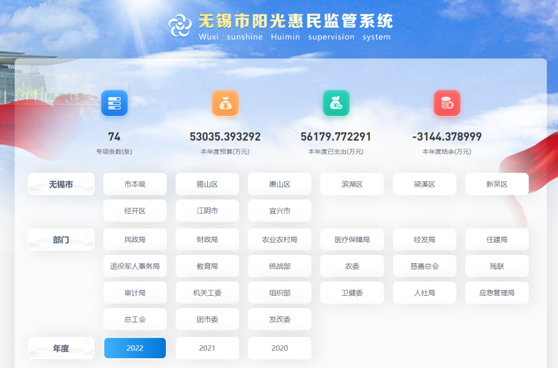Select the 2020 year filter
Screen dimensions: 558x368
280,348
